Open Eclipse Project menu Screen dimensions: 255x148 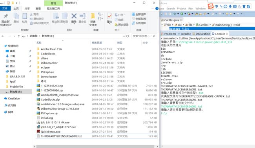pos(182,9)
